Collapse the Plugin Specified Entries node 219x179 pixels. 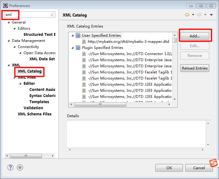(72, 48)
